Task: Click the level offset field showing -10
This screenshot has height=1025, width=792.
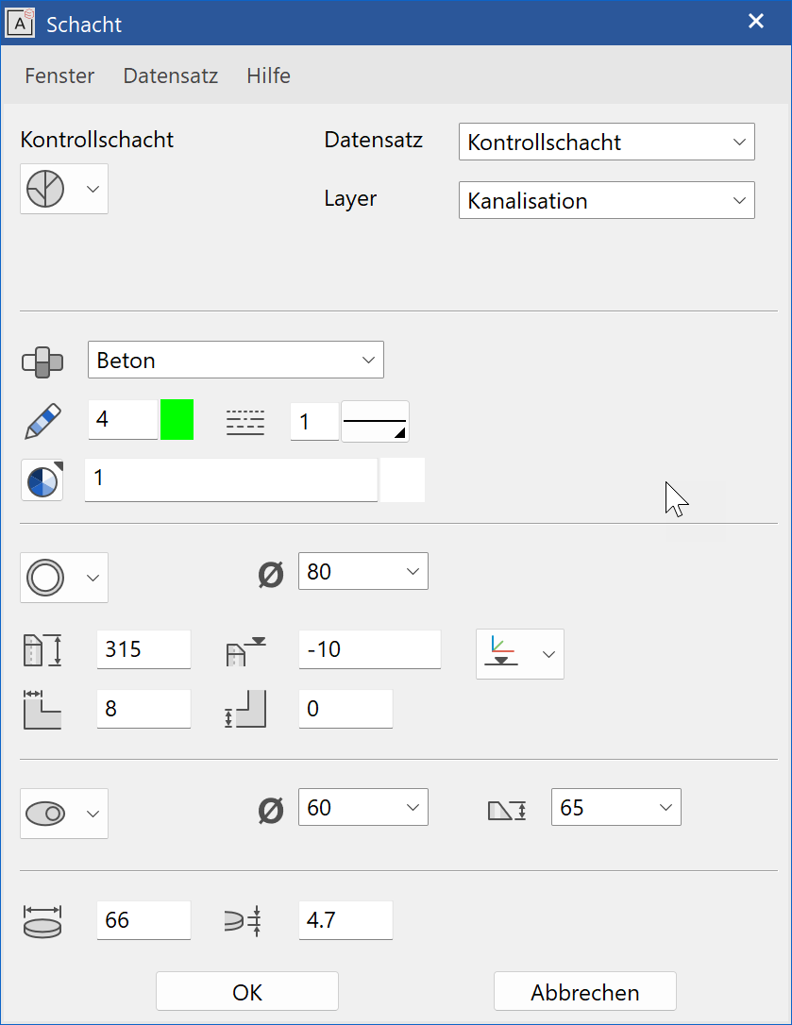Action: (x=370, y=649)
